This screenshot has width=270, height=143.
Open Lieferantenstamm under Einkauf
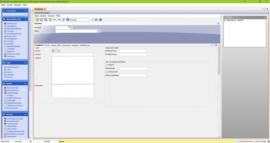pyautogui.click(x=12, y=90)
